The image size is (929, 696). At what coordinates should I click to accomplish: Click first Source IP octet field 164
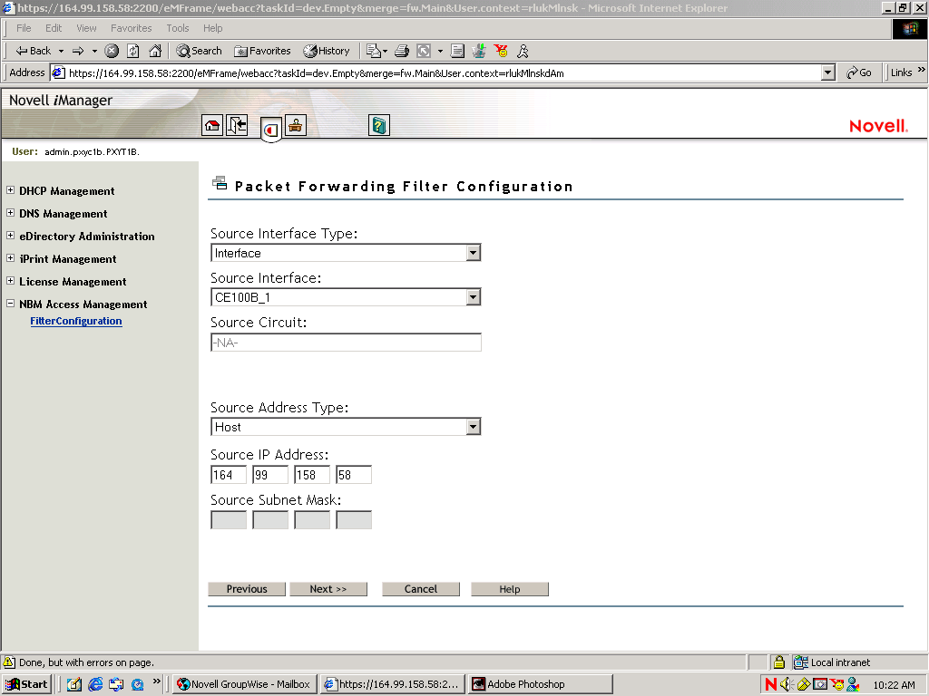pyautogui.click(x=229, y=475)
